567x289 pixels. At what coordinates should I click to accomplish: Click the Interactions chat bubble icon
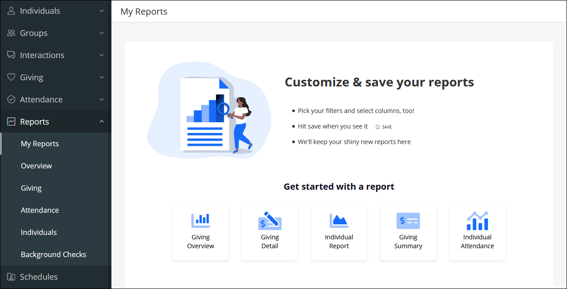[x=12, y=55]
